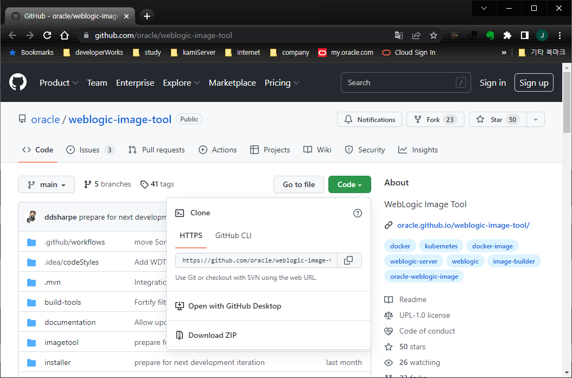Click the Go to file button
The image size is (572, 378).
[x=299, y=184]
